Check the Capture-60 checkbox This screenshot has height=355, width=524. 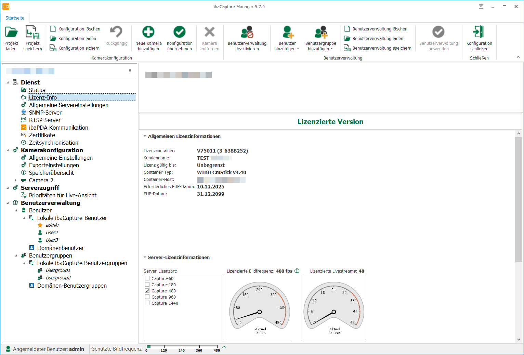(x=147, y=278)
